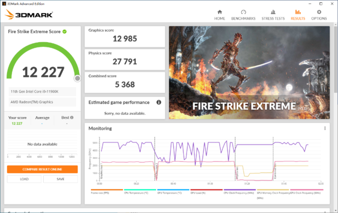Select the Results tab
Image resolution: width=338 pixels, height=213 pixels.
298,15
